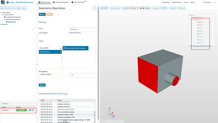Open the Orientation dropdown

click(x=115, y=8)
